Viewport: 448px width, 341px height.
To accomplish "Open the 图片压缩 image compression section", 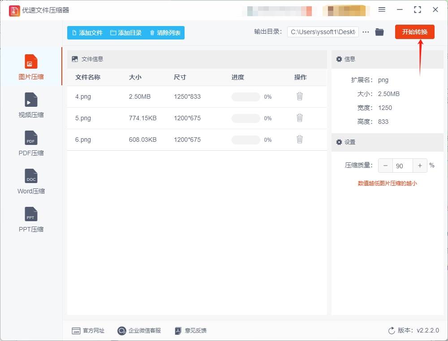I will [31, 67].
